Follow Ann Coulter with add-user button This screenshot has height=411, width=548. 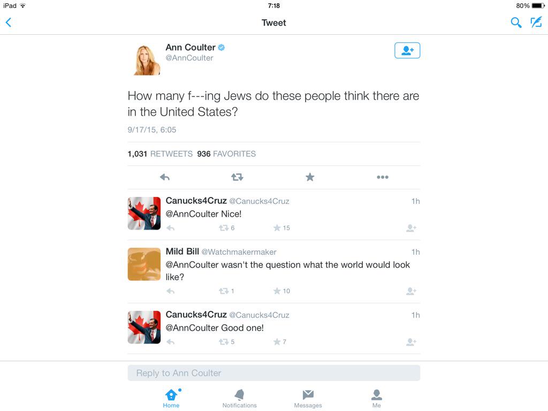pos(407,50)
